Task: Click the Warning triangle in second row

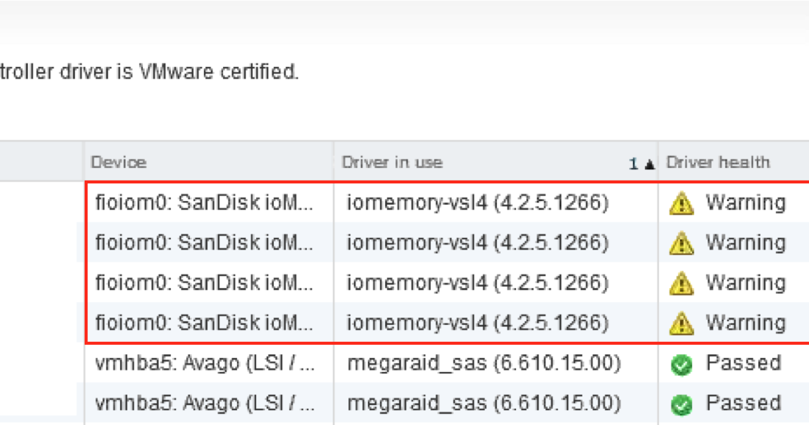Action: [x=681, y=242]
